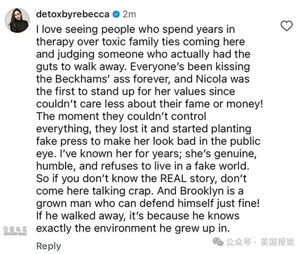Click the word Beckhams' in the comment
304x254 pixels.
coord(81,80)
